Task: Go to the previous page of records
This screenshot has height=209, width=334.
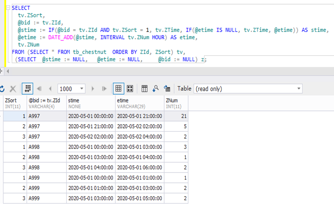Action: tap(51, 89)
